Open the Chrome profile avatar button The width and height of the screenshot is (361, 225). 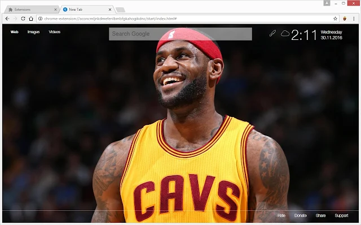tap(327, 3)
